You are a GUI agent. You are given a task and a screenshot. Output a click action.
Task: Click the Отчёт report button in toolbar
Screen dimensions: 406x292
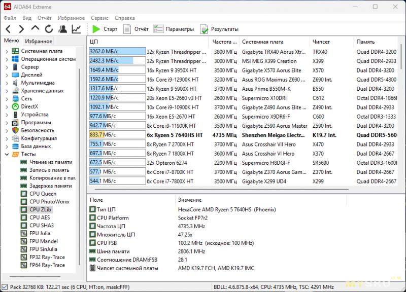(136, 29)
